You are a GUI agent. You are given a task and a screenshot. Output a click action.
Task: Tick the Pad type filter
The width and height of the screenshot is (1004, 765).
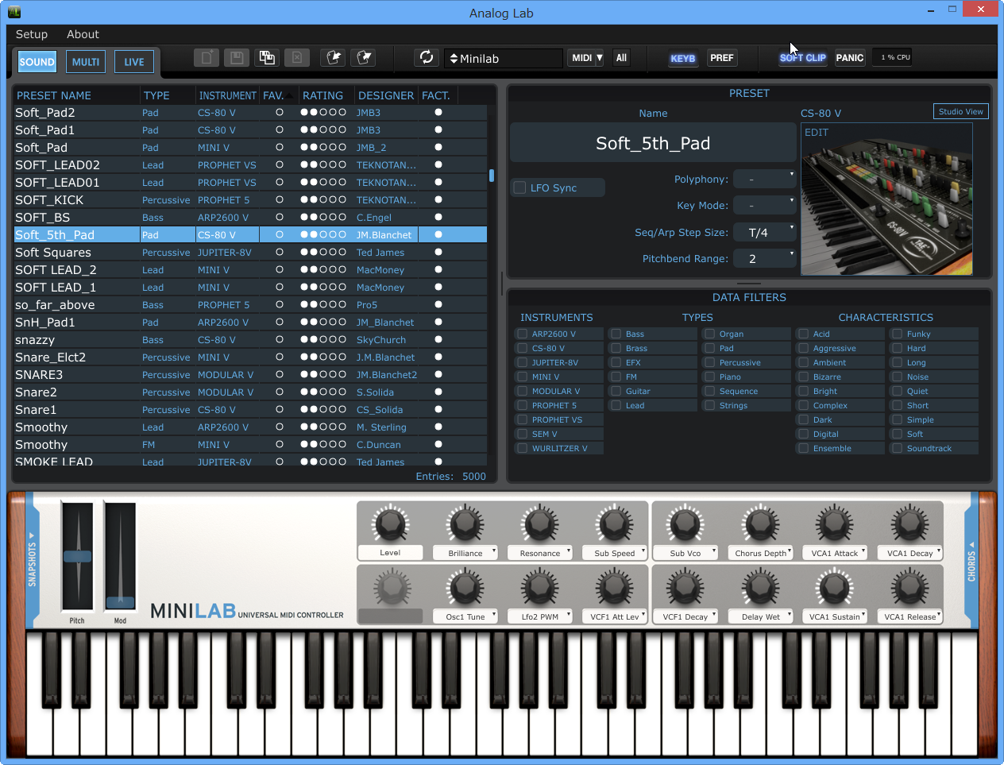pyautogui.click(x=710, y=349)
